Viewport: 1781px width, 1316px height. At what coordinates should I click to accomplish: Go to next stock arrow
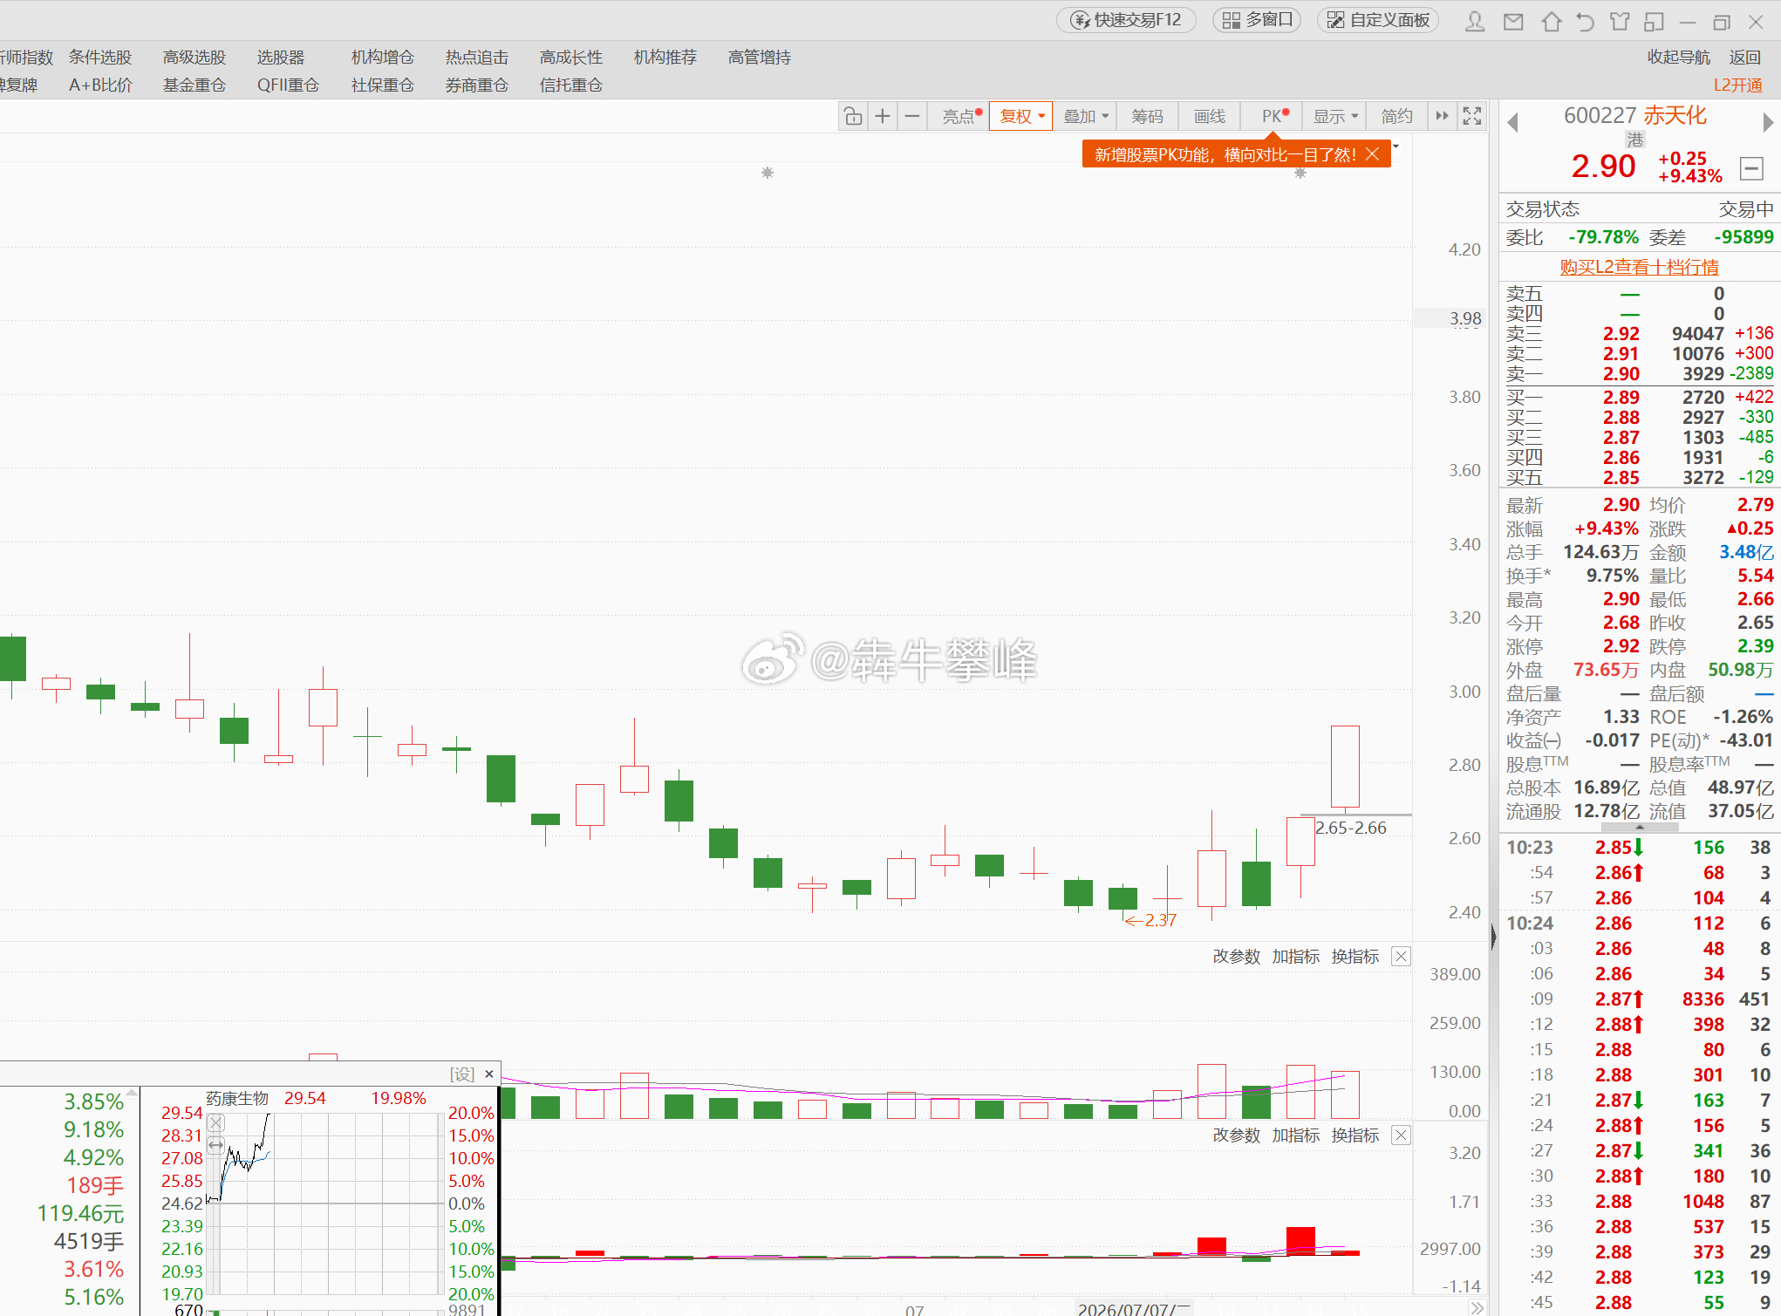(x=1768, y=123)
